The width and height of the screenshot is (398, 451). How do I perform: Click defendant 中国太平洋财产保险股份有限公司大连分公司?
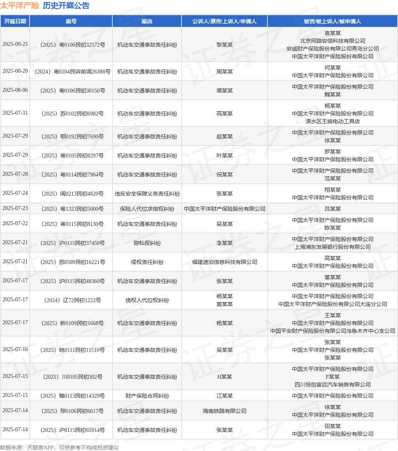[333, 304]
